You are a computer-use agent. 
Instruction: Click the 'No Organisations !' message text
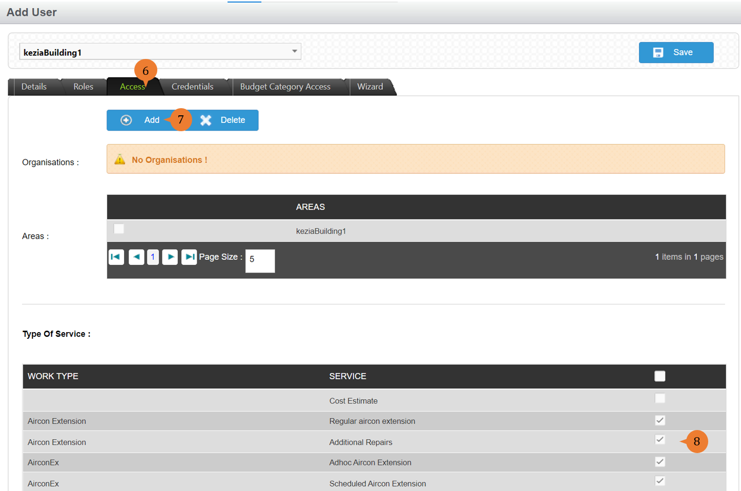(x=170, y=160)
